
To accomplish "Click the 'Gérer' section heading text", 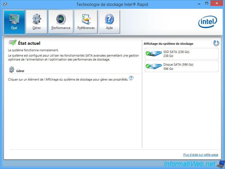I will 20,71.
